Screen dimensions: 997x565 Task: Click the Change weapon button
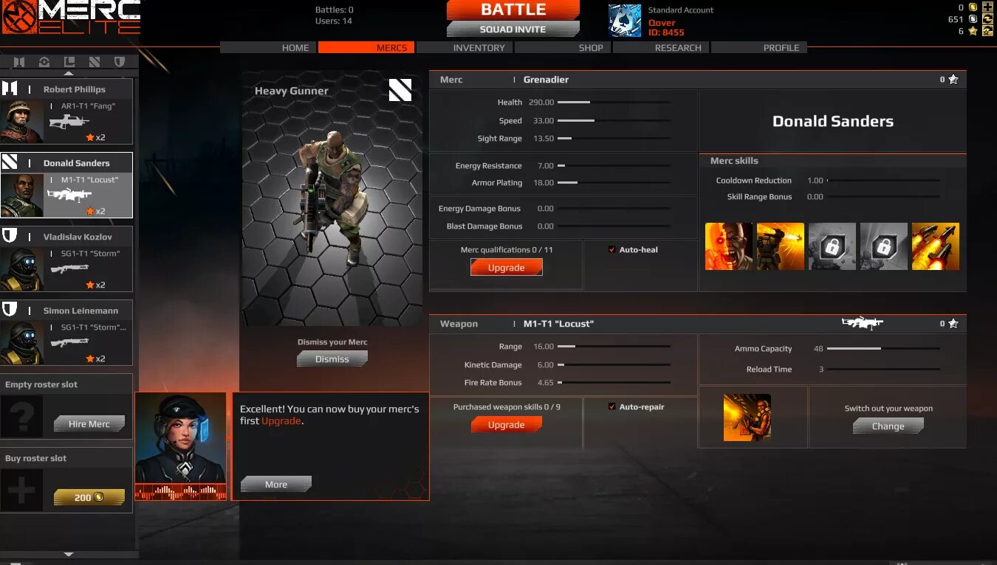888,426
